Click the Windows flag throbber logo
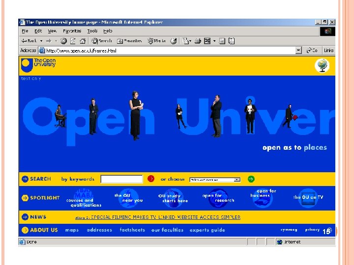 click(x=327, y=31)
